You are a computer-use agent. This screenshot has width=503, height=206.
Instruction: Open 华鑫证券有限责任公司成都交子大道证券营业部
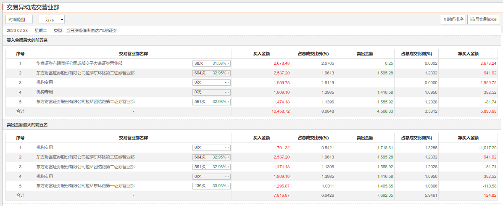[79, 63]
